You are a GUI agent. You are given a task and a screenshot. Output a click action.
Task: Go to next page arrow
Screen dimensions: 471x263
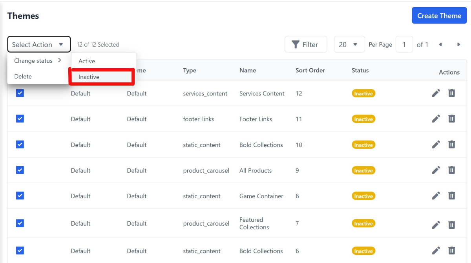point(458,44)
